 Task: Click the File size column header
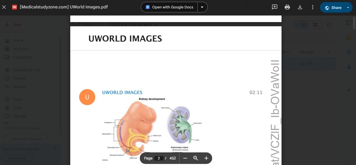coord(306,52)
